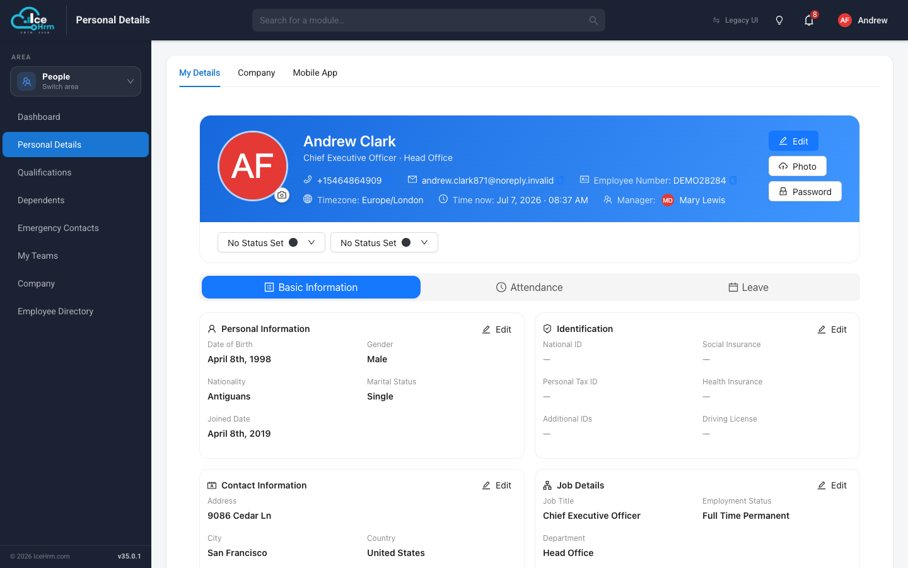Click the email andrew.clark871@noreply.invalid
The image size is (908, 568).
click(x=487, y=180)
